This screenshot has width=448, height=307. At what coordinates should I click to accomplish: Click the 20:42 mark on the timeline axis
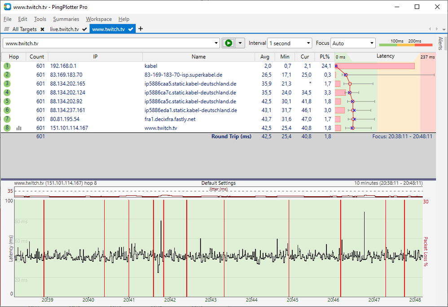[170, 300]
